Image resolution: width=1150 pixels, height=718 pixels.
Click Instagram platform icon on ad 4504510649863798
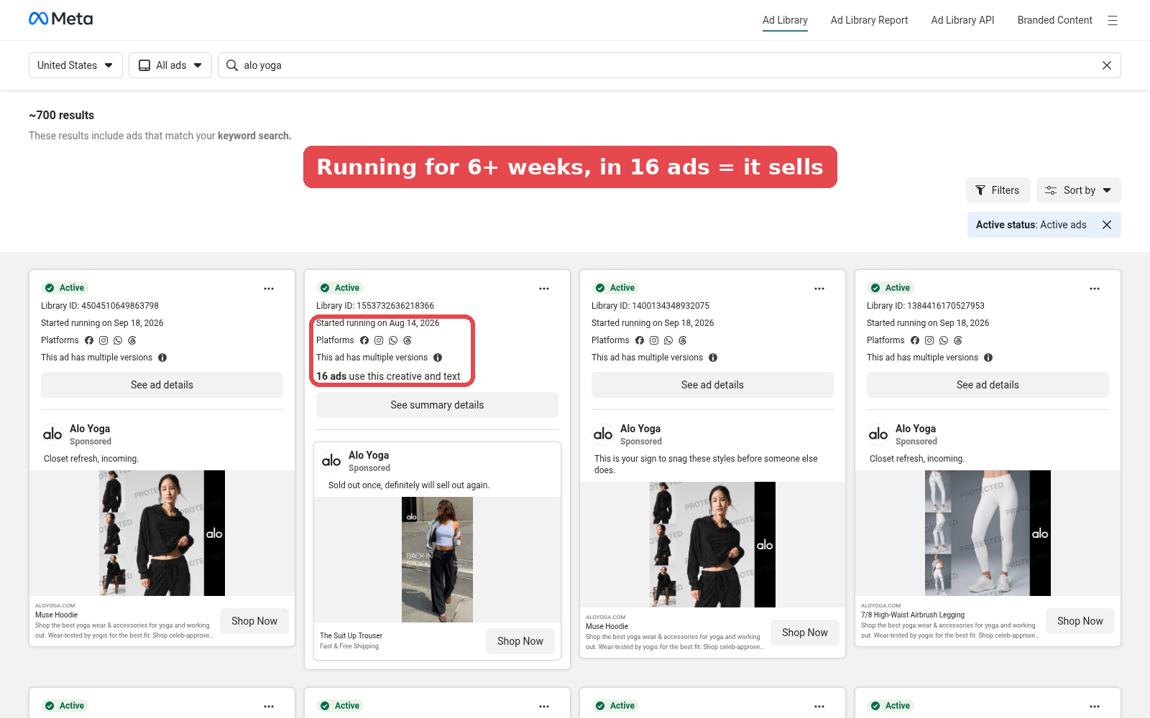(103, 340)
